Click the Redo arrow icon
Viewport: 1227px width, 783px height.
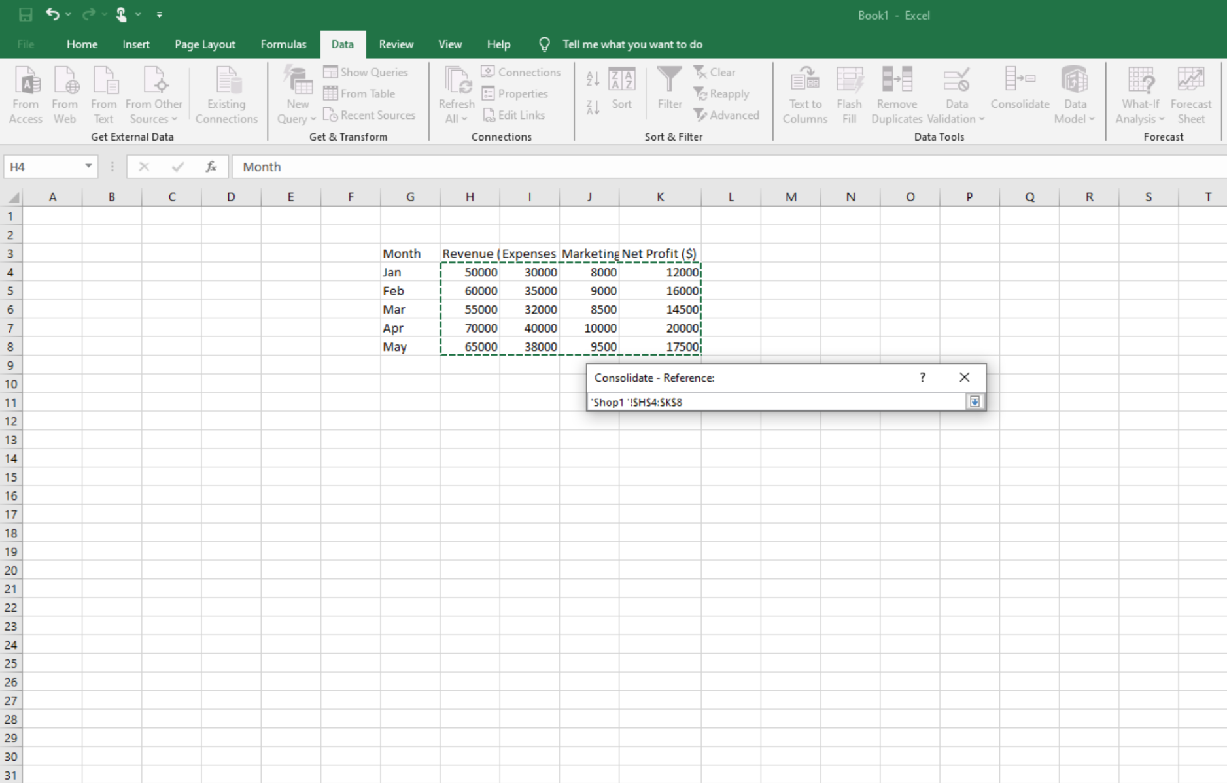point(89,14)
